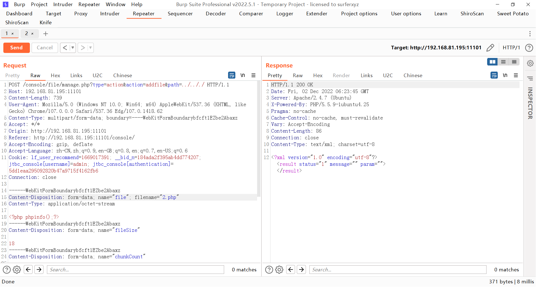The image size is (536, 287).
Task: Open request search help icon
Action: 7,270
